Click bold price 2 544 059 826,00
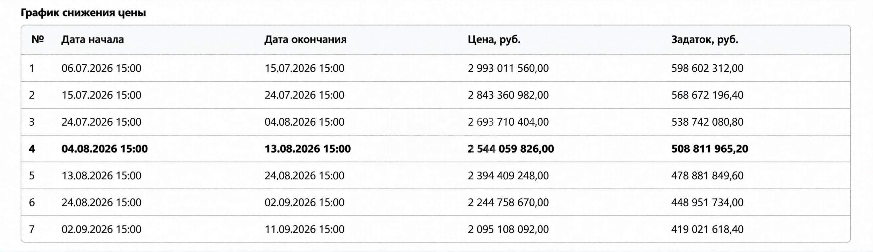 click(x=511, y=149)
